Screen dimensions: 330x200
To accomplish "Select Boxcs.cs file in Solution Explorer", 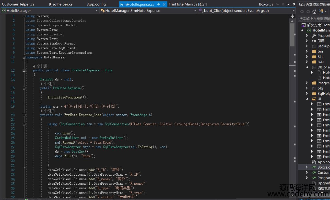I will point(323,167).
